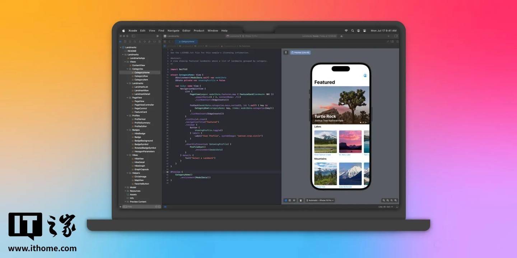Open canvas device settings icon

click(301, 200)
